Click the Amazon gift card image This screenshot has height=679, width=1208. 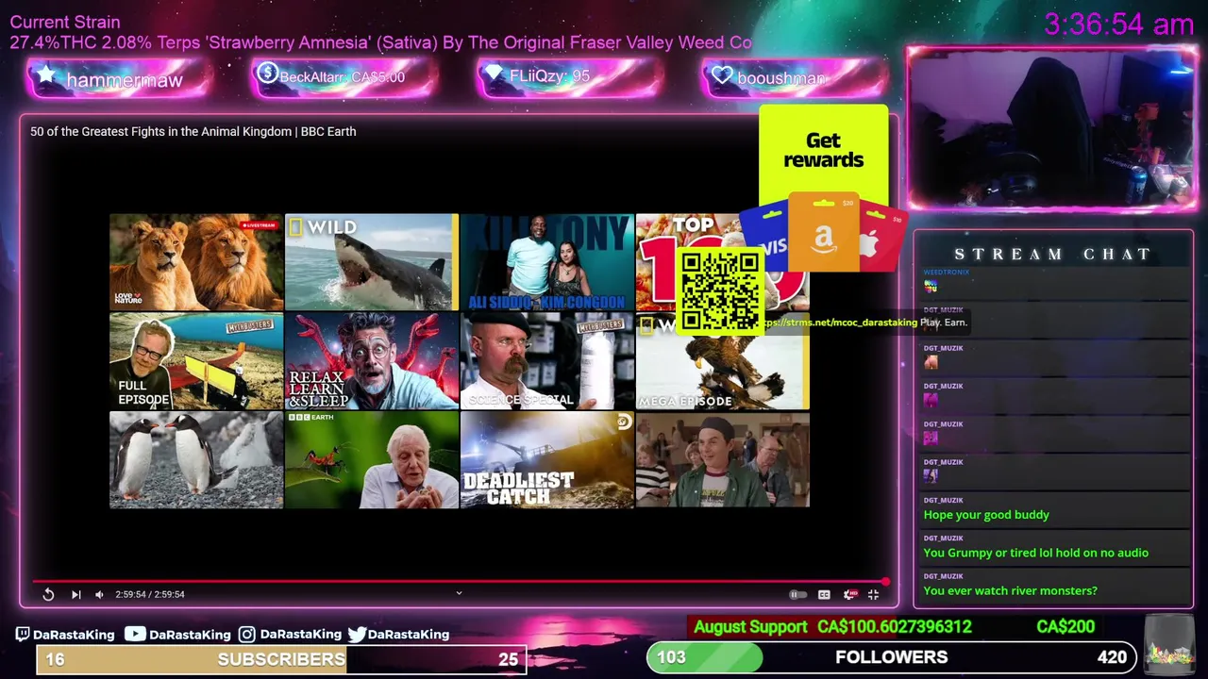(823, 232)
